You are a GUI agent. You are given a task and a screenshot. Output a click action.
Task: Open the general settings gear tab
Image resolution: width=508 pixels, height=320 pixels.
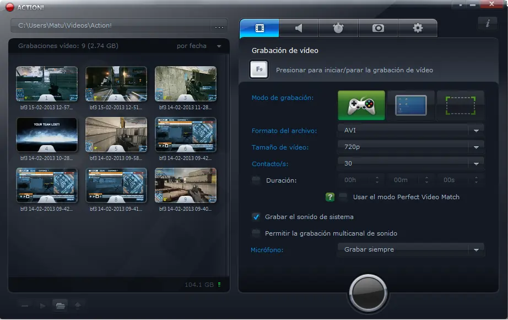pyautogui.click(x=418, y=28)
